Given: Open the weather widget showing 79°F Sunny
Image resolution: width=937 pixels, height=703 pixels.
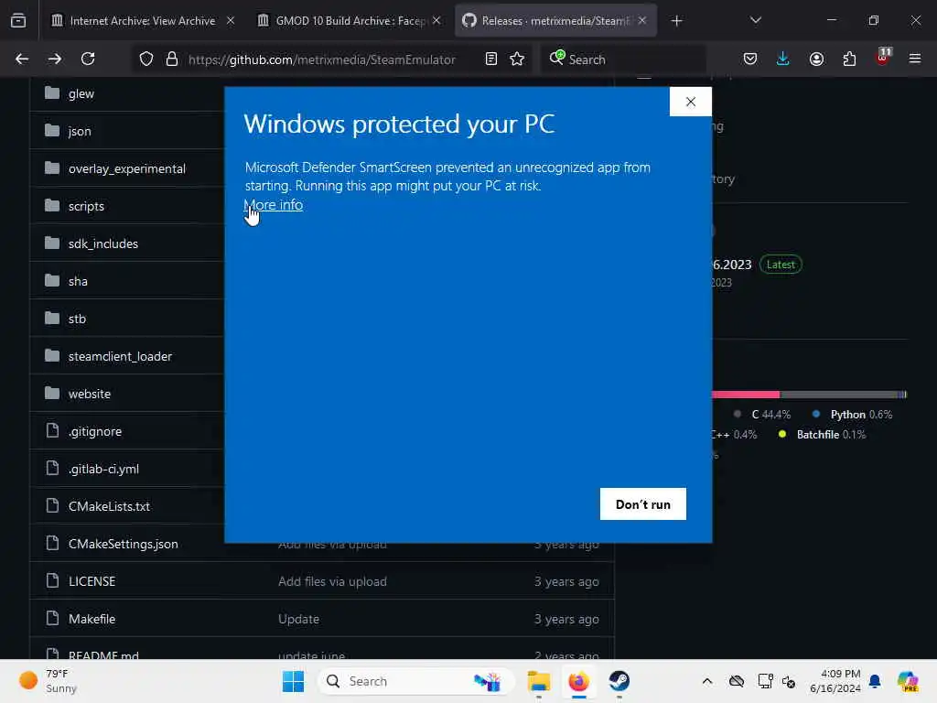Looking at the screenshot, I should (x=48, y=681).
